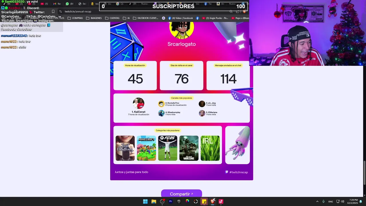Click the page vertical scrollbar thumb

pos(364,173)
